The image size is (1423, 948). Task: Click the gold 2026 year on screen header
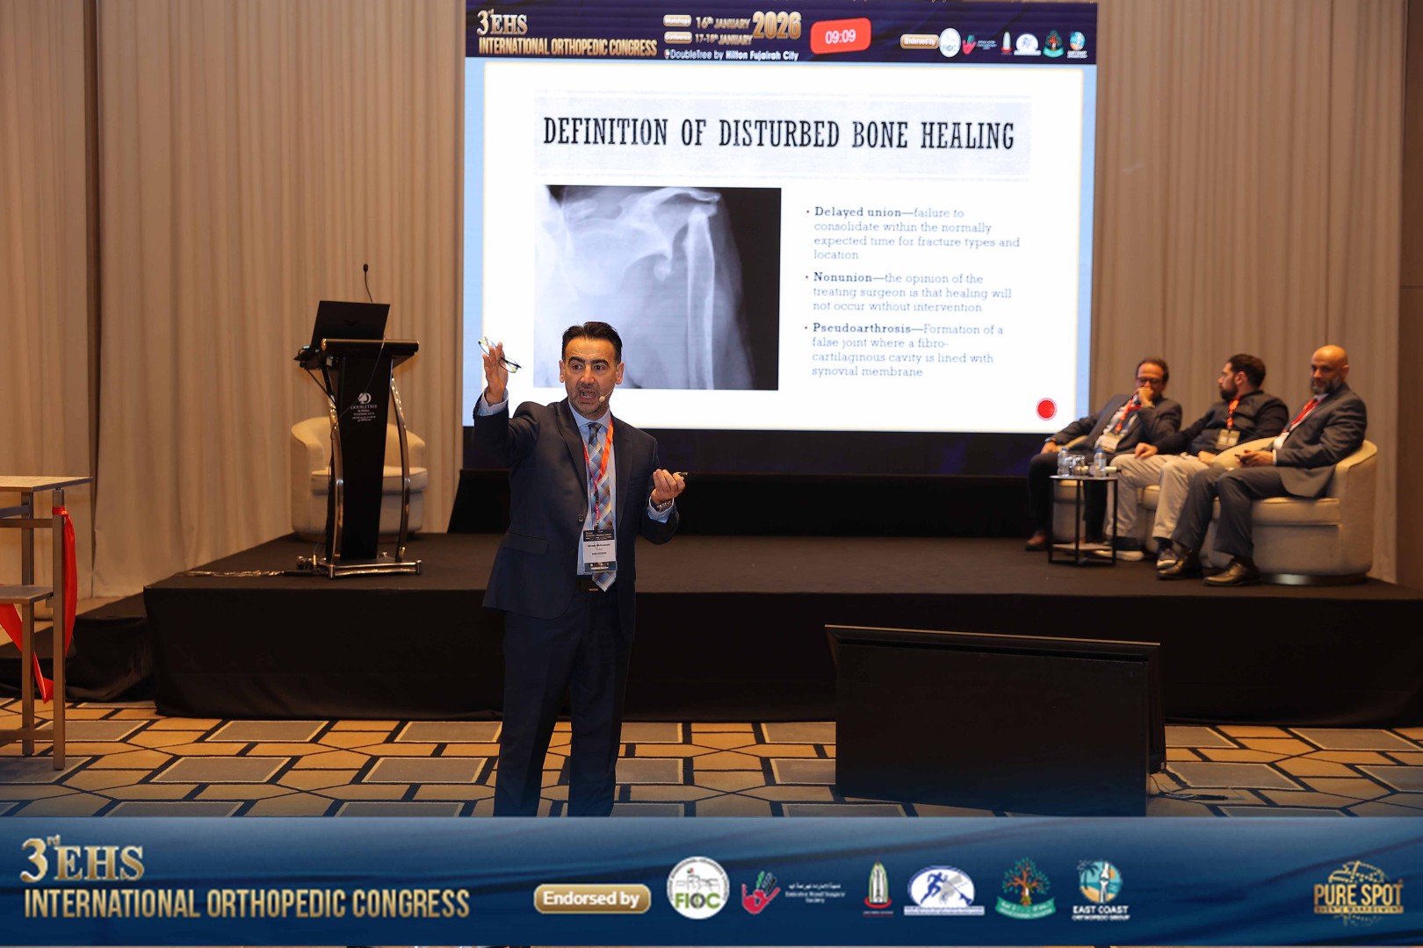(x=776, y=26)
